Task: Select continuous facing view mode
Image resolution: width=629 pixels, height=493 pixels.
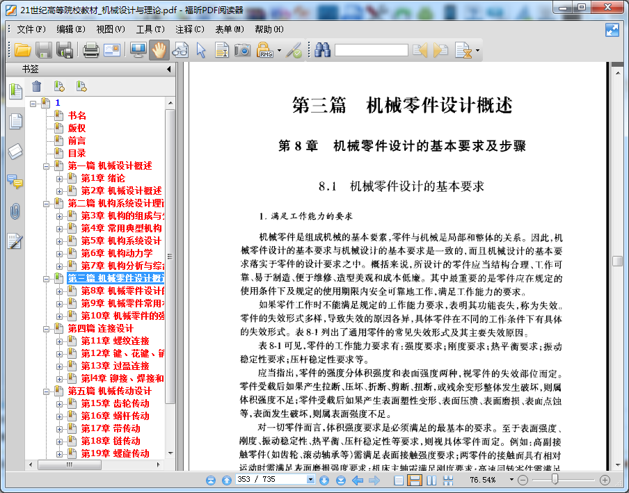Action: [x=449, y=480]
